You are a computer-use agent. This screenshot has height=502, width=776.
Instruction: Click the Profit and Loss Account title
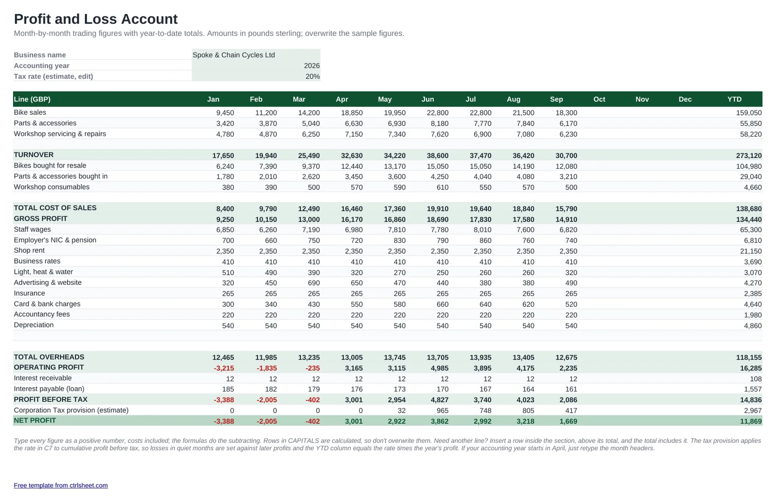click(x=96, y=19)
